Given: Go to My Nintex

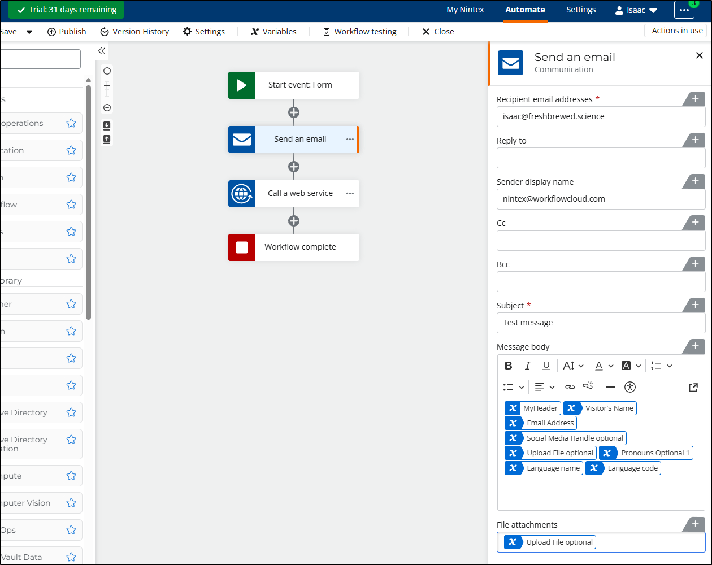Looking at the screenshot, I should point(465,10).
